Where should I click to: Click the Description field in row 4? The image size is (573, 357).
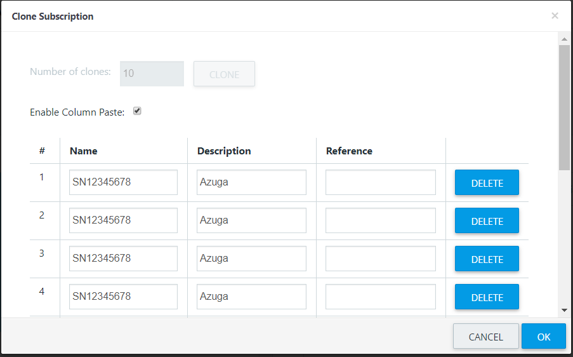[x=251, y=296]
